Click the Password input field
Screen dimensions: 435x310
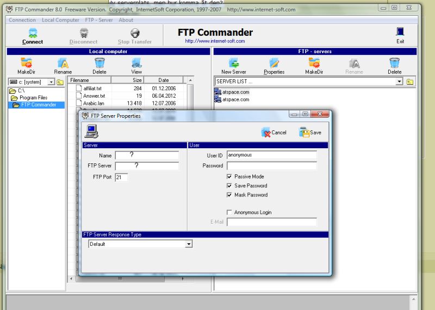[x=271, y=166]
